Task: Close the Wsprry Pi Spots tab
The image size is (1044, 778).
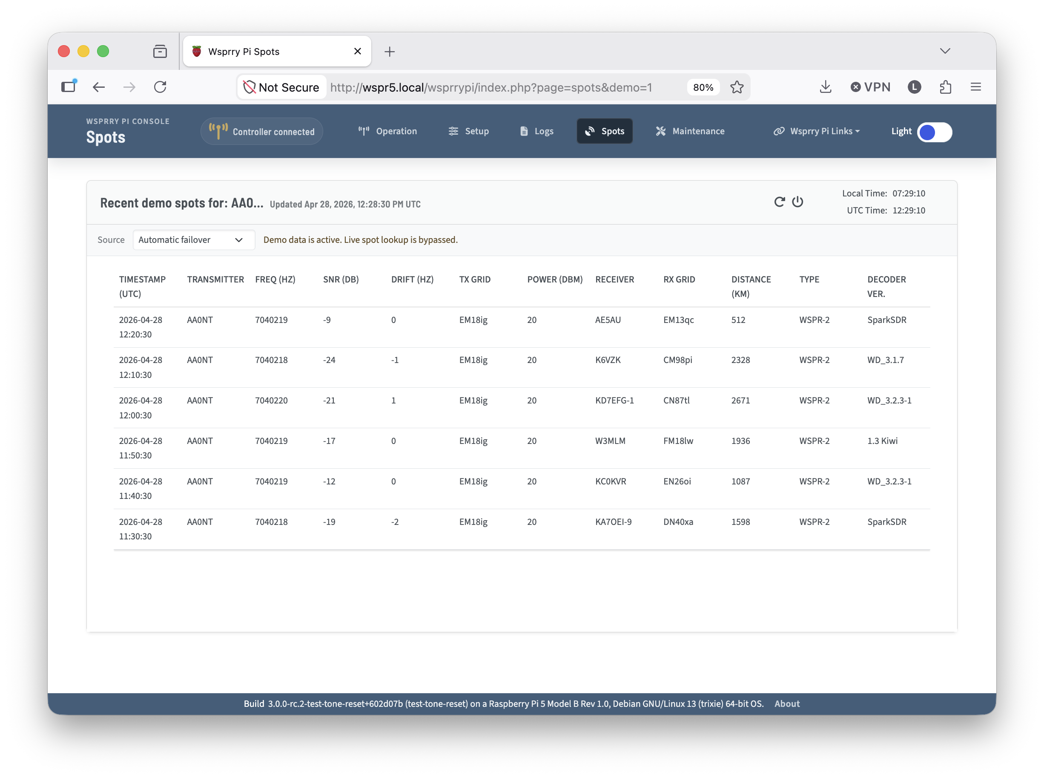Action: click(x=358, y=51)
